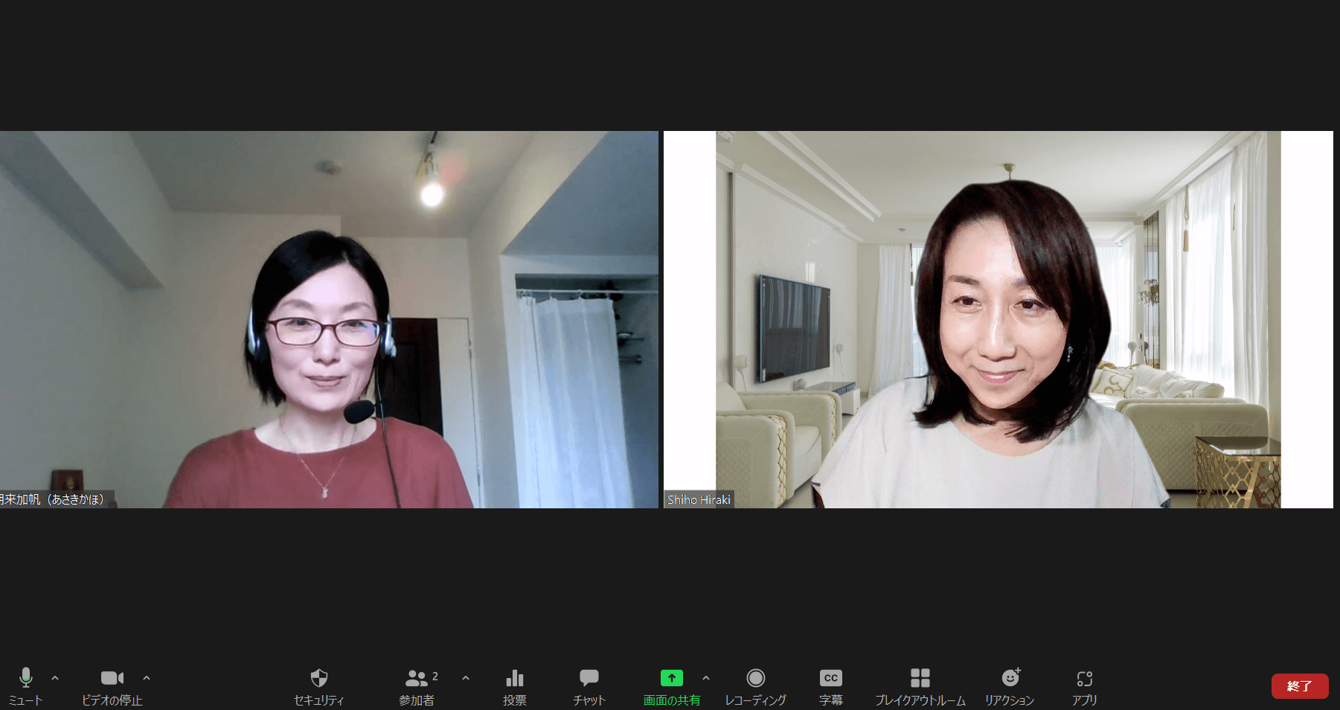The image size is (1340, 710).
Task: Open the チャット chat panel
Action: tap(589, 678)
